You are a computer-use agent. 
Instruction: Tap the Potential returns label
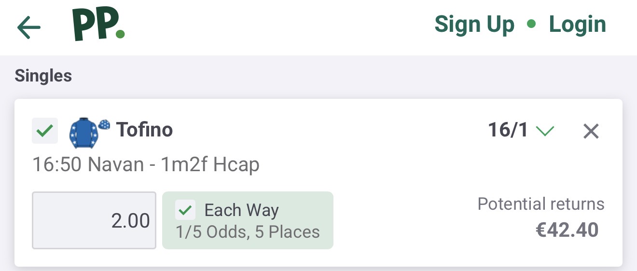(541, 204)
